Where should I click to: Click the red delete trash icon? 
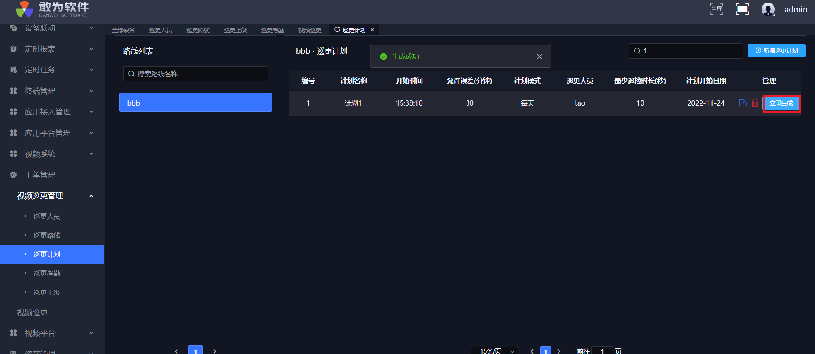(755, 103)
